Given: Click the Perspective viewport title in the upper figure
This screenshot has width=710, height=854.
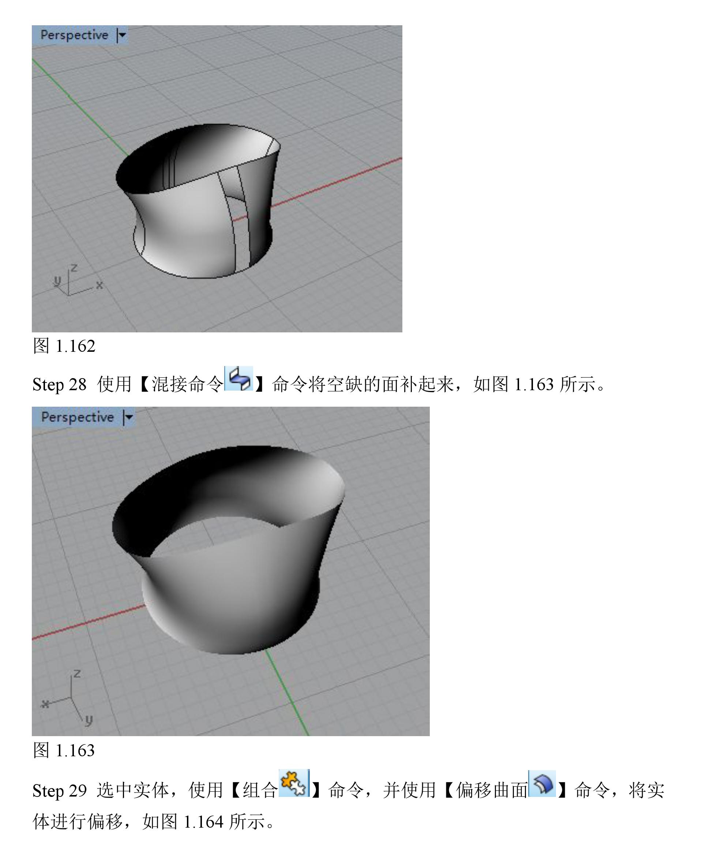Looking at the screenshot, I should coord(74,36).
